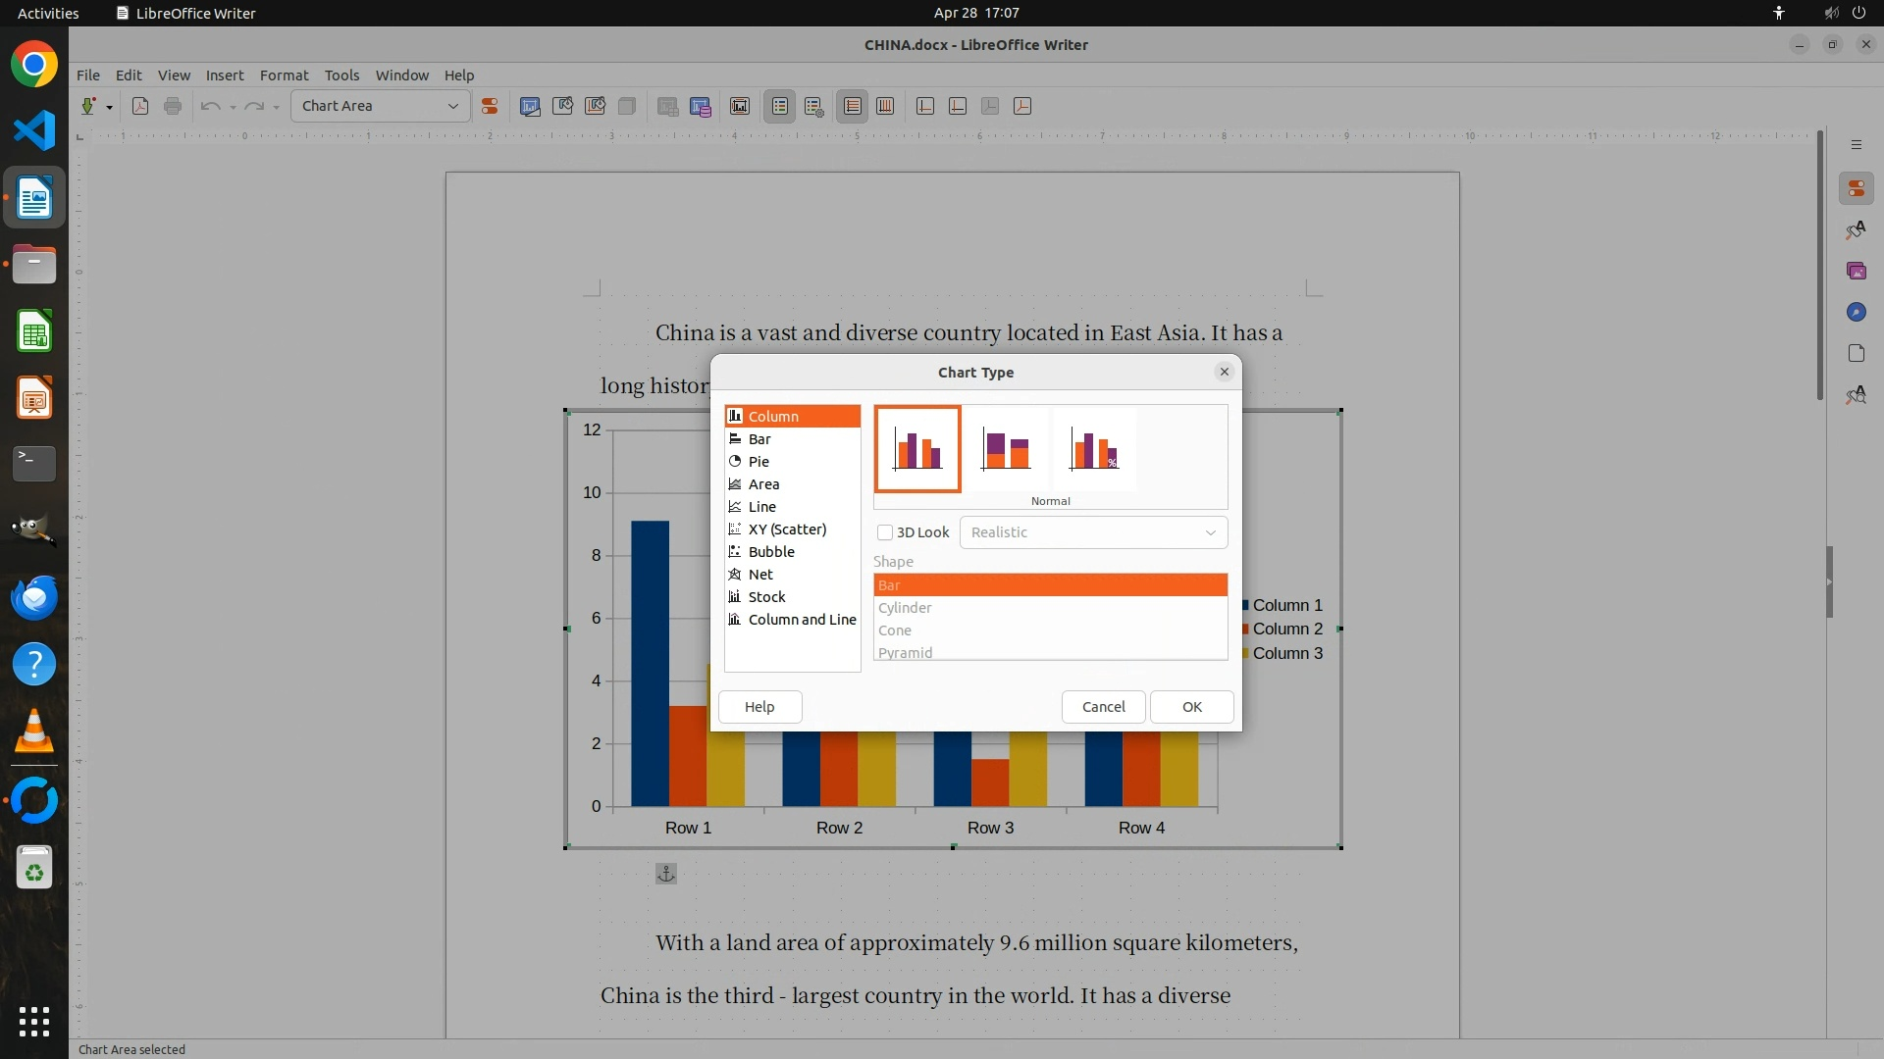
Task: Choose Pie in the chart type list
Action: point(759,462)
